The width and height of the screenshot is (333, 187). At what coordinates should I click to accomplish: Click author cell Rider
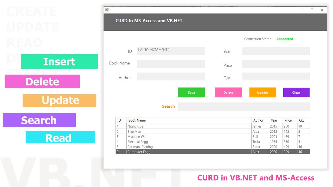click(x=260, y=147)
